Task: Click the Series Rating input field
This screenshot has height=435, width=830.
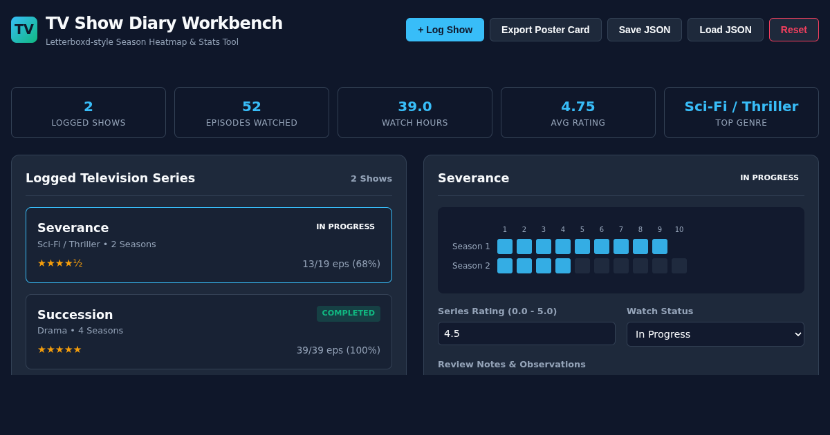Action: coord(526,333)
